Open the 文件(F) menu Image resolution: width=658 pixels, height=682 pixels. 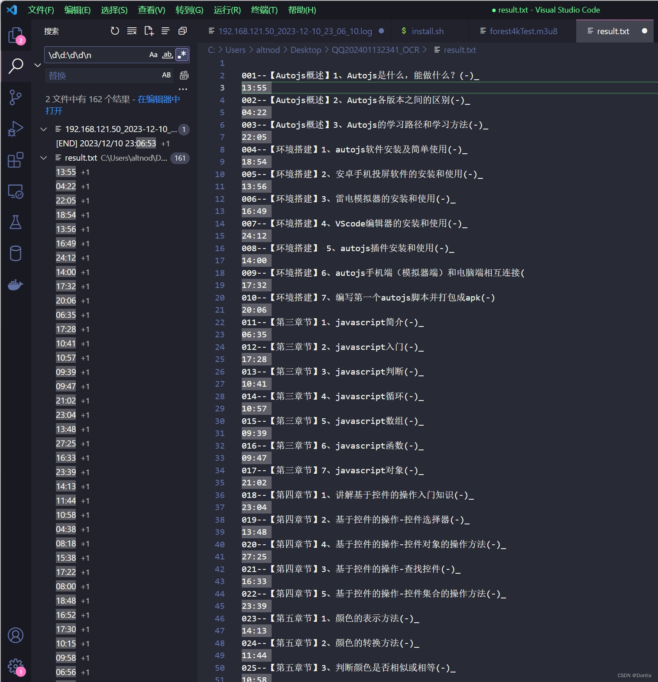tap(41, 10)
